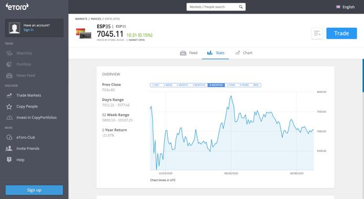Open Copy People page
364x199 pixels.
point(27,106)
